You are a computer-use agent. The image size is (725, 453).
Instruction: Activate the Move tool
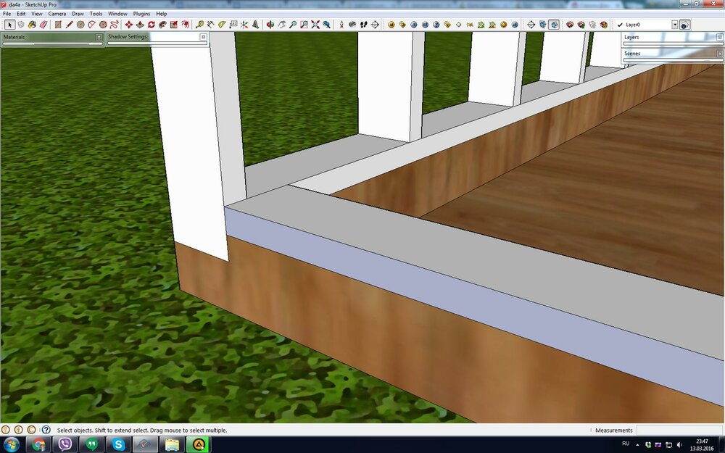128,25
